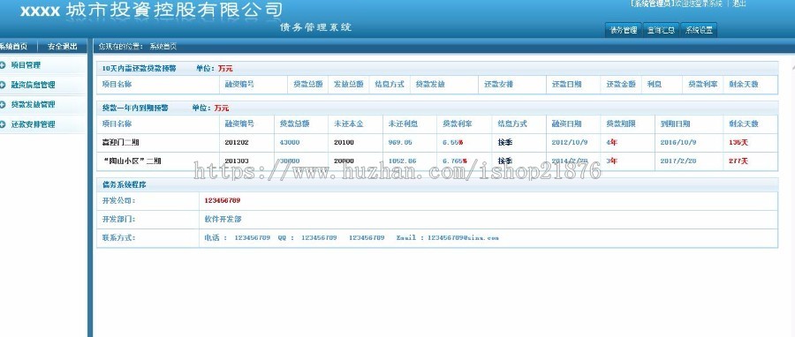This screenshot has width=795, height=337.
Task: Click the 开发部门 row label
Action: click(118, 219)
